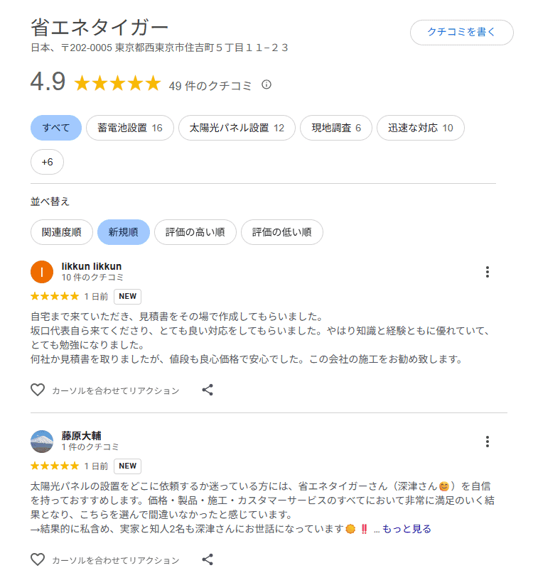
Task: Click the five-star overall rating display
Action: (x=118, y=84)
